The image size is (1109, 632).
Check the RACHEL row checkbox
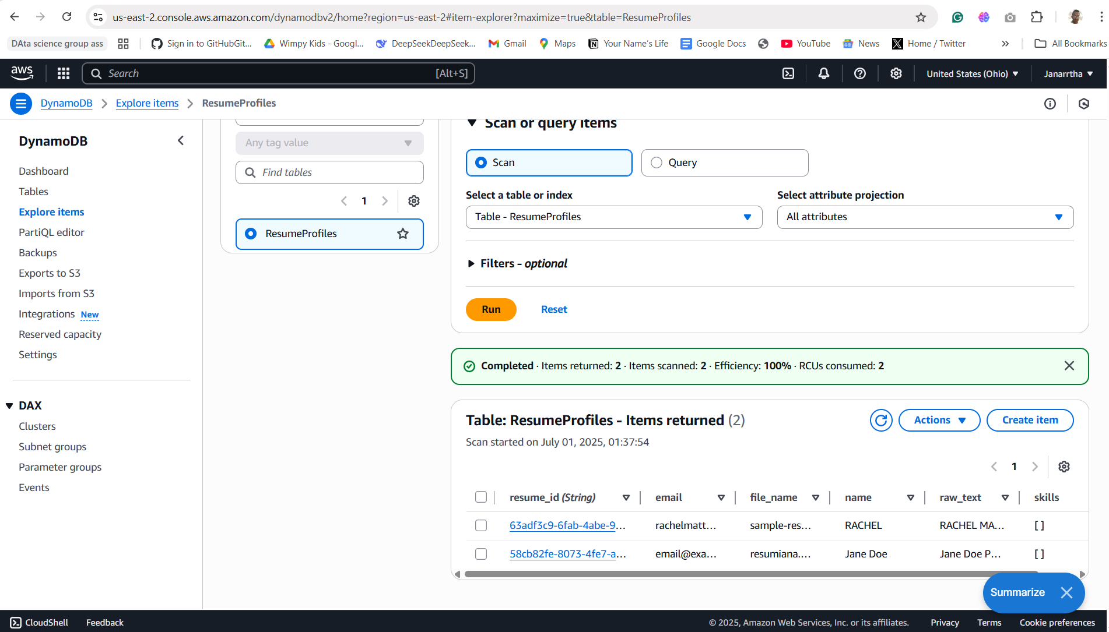pyautogui.click(x=481, y=525)
